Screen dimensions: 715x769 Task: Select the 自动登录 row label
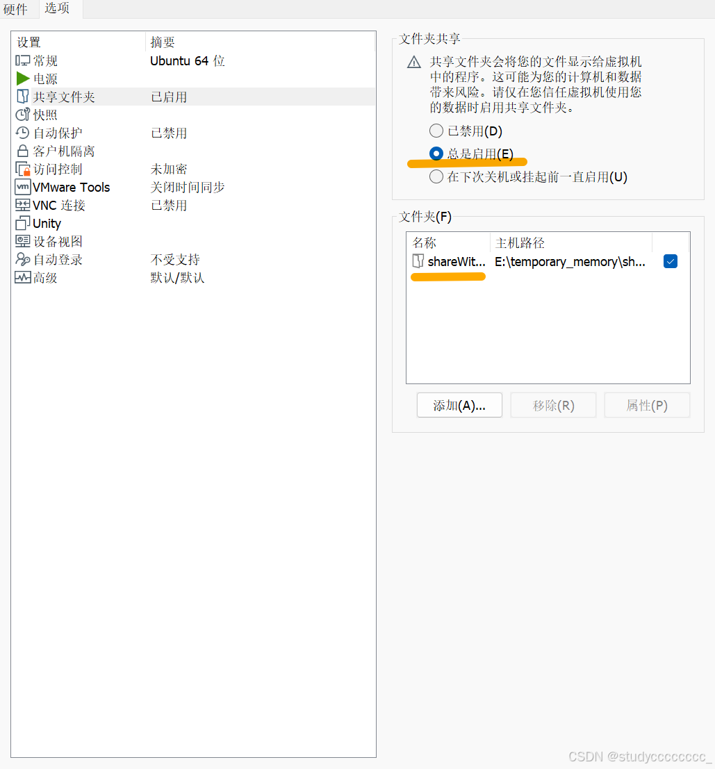coord(58,259)
